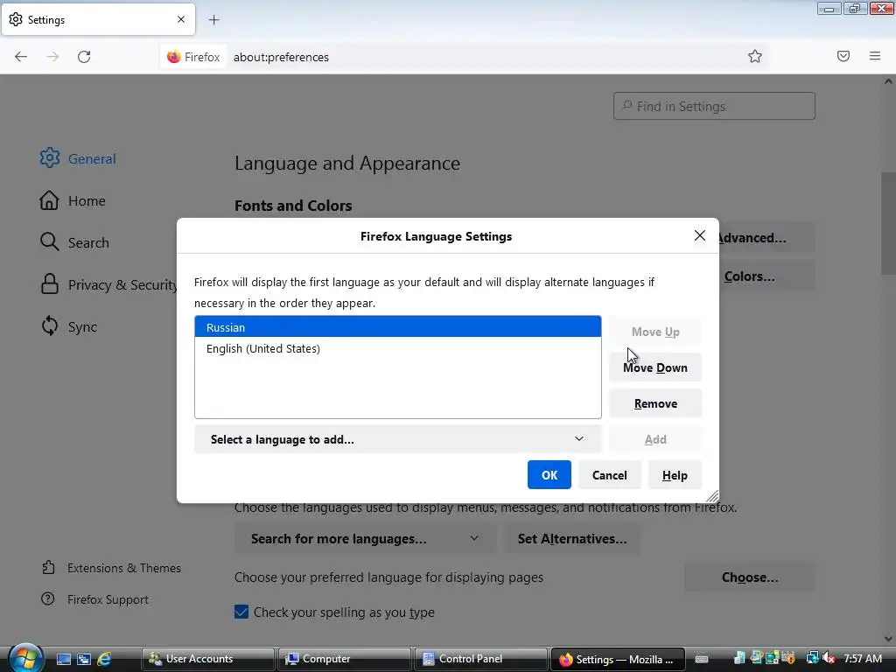Switch to Control Panel taskbar window
Image resolution: width=896 pixels, height=672 pixels.
coord(481,659)
